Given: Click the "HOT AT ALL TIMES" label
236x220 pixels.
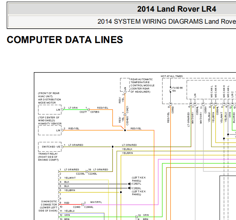Looking at the screenshot, I should pos(172,76).
